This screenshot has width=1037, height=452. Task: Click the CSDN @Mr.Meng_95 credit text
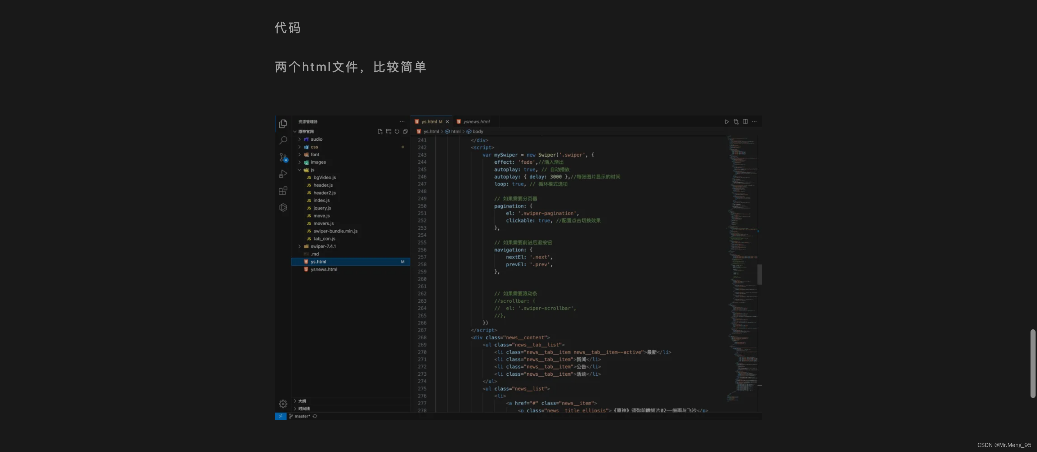(1004, 445)
